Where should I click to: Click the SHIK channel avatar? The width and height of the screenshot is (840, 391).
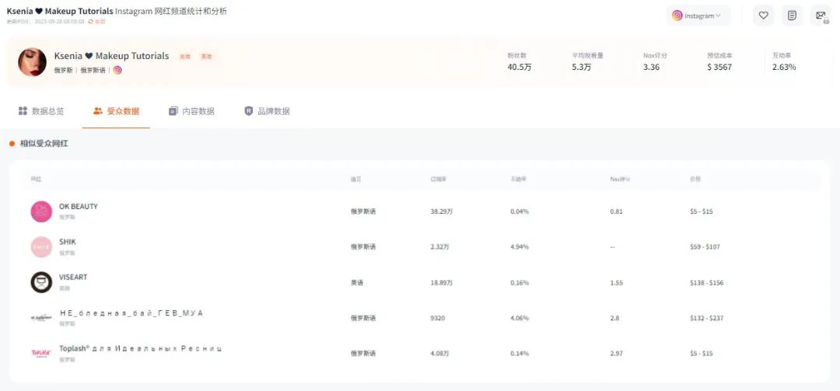pos(41,246)
